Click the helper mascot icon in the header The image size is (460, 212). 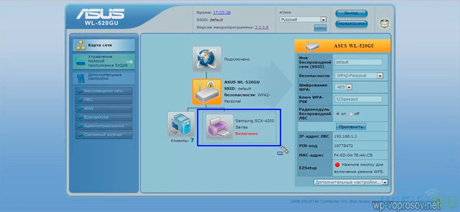tap(383, 23)
